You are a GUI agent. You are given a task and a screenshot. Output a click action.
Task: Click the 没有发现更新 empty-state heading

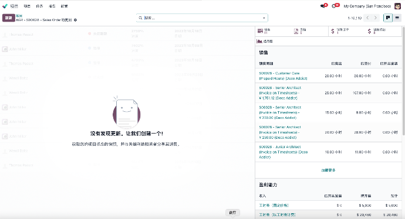(127, 134)
